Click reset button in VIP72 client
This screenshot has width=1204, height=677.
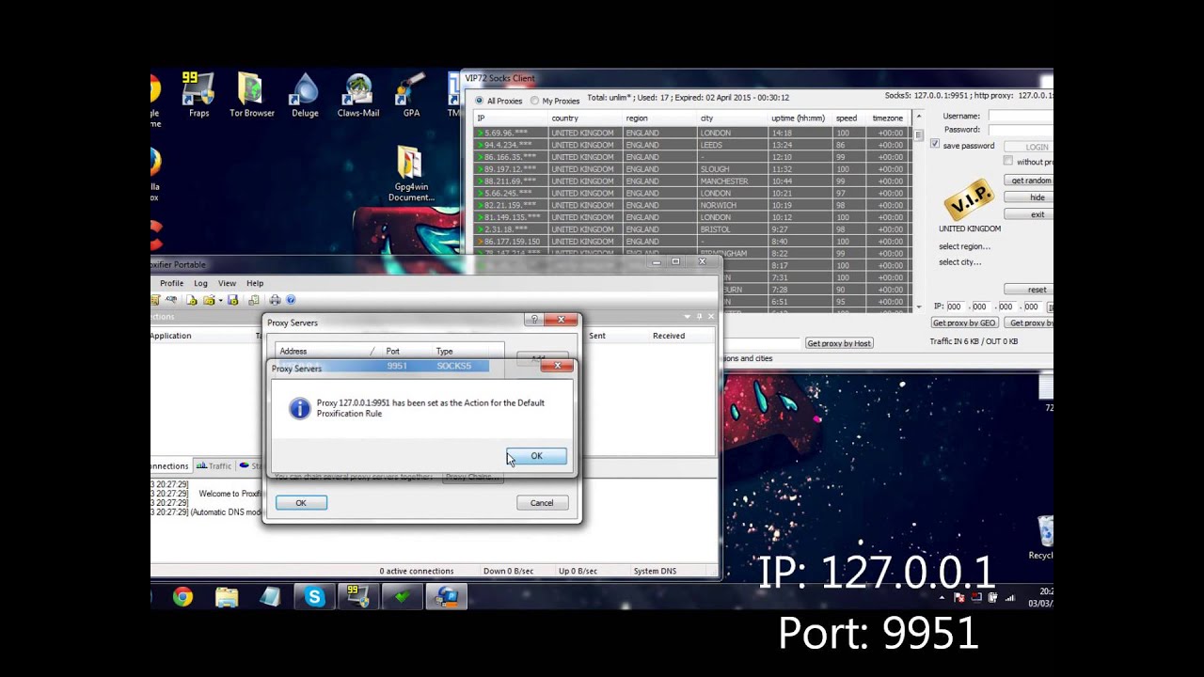click(1028, 290)
